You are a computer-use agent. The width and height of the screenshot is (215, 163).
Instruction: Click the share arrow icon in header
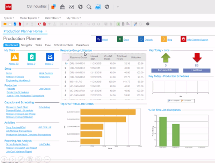(71, 7)
